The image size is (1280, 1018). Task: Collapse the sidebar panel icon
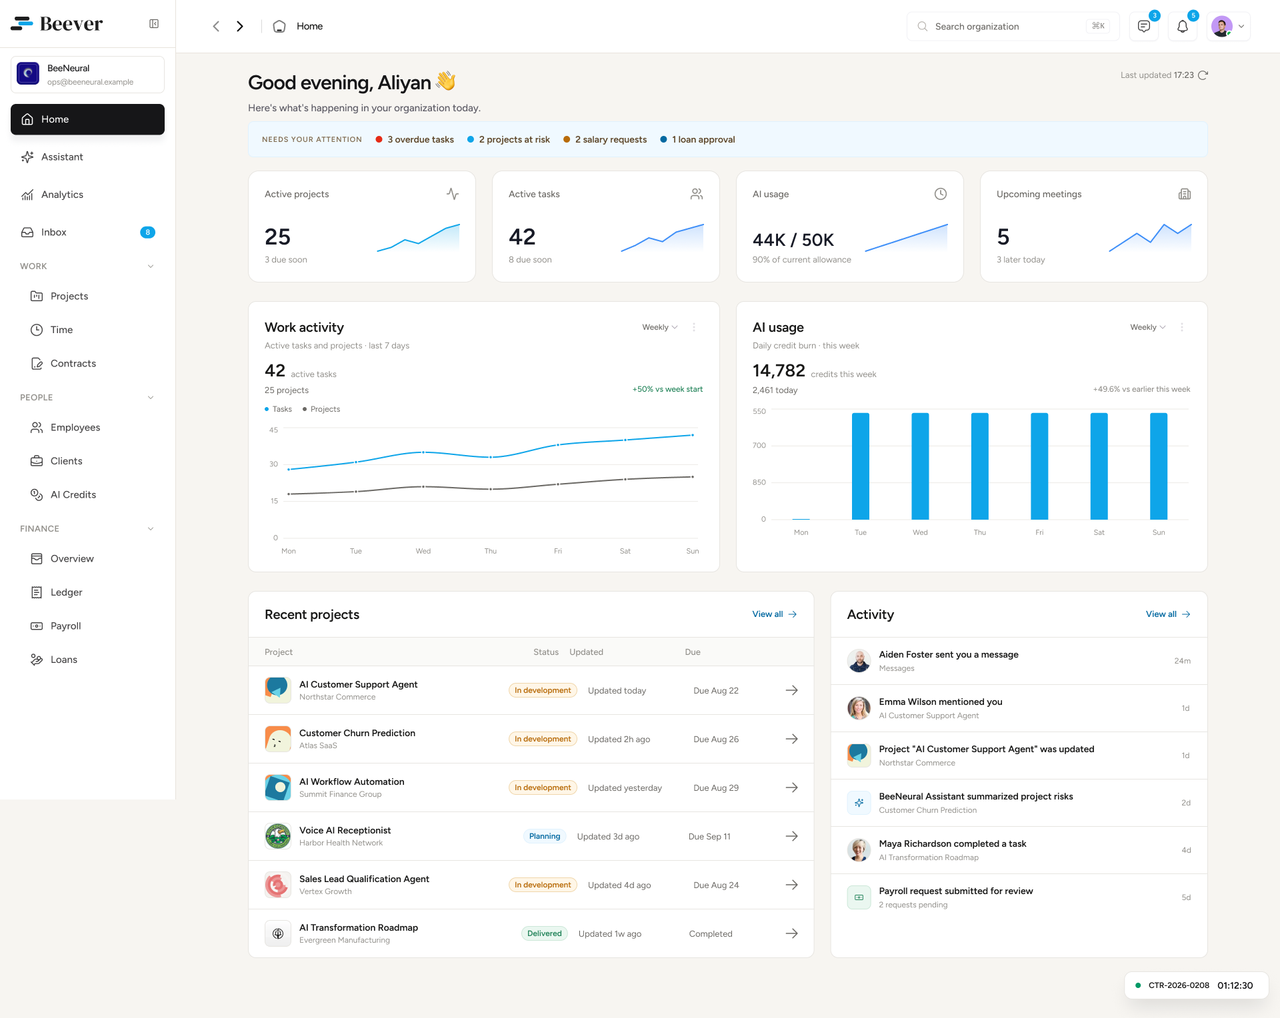click(154, 24)
